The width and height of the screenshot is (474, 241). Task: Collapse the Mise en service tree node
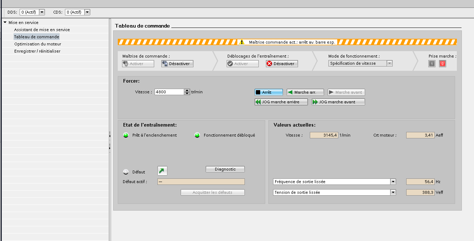pos(5,23)
